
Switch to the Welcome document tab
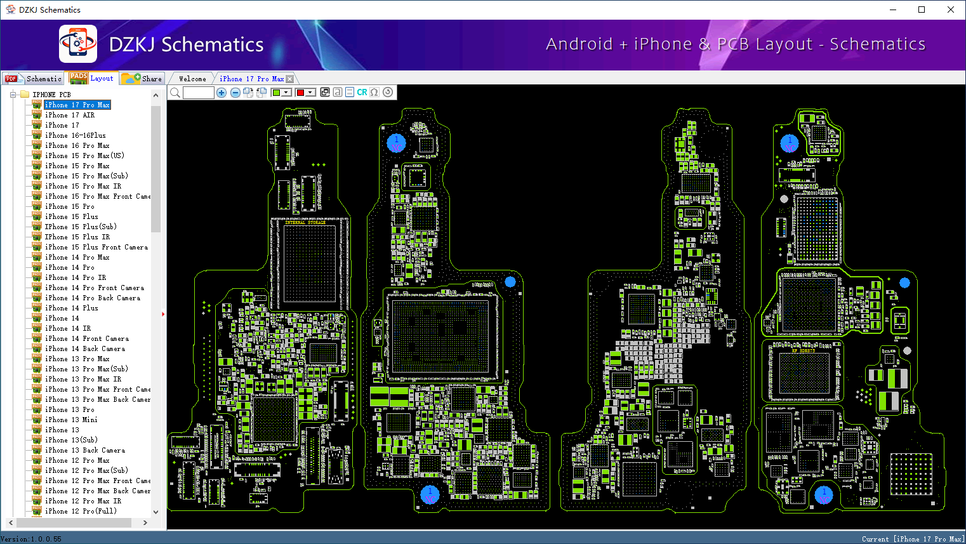192,79
